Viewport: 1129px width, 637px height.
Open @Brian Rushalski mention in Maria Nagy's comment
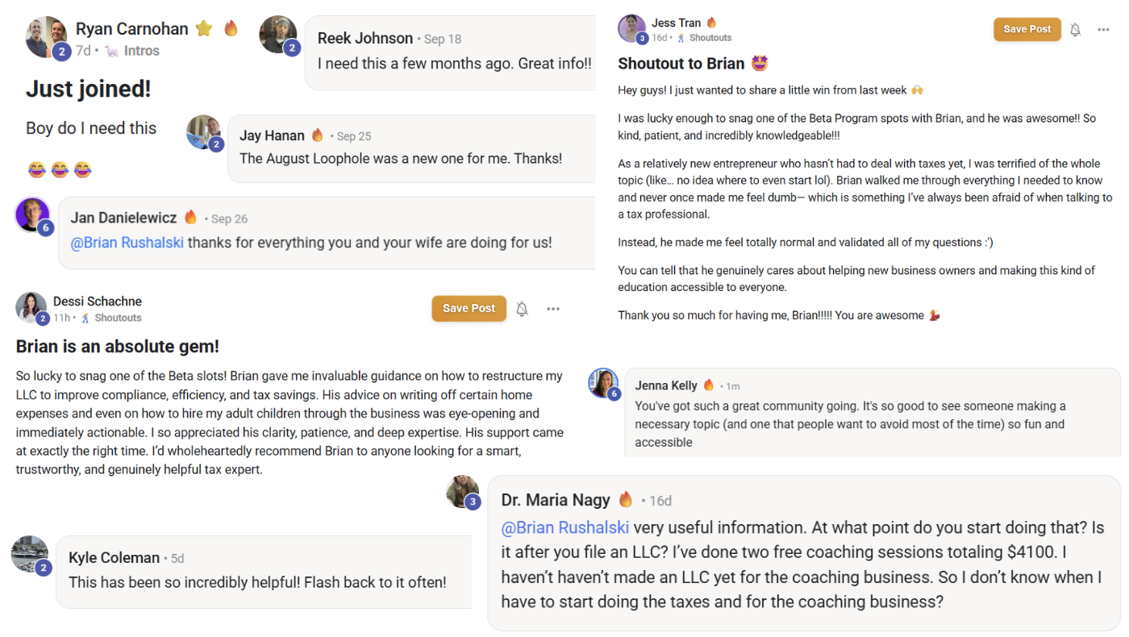[x=564, y=527]
